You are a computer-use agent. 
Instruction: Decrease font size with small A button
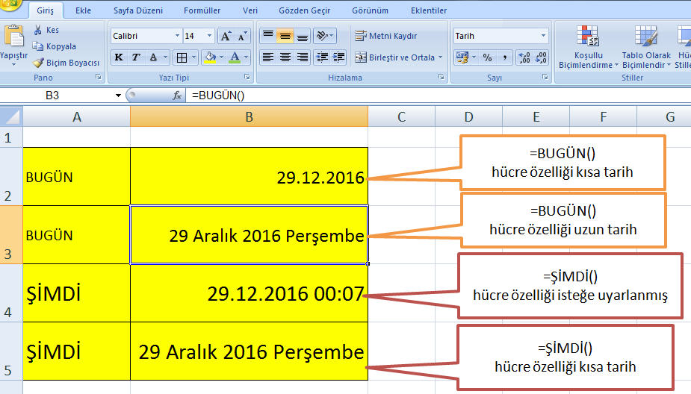tap(242, 36)
